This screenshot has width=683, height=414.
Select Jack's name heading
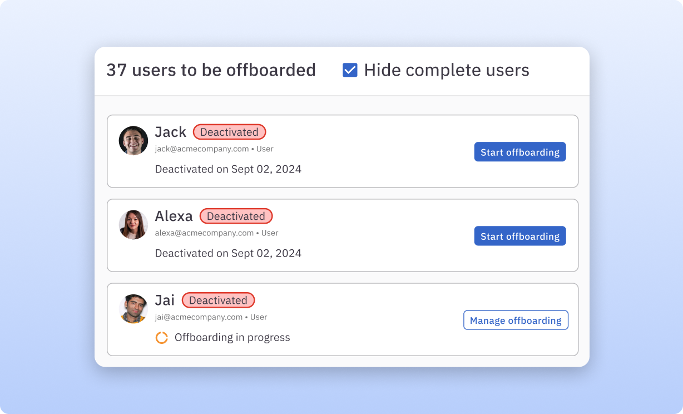pos(170,132)
